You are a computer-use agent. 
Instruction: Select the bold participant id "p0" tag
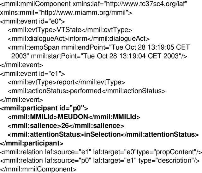click(44, 108)
